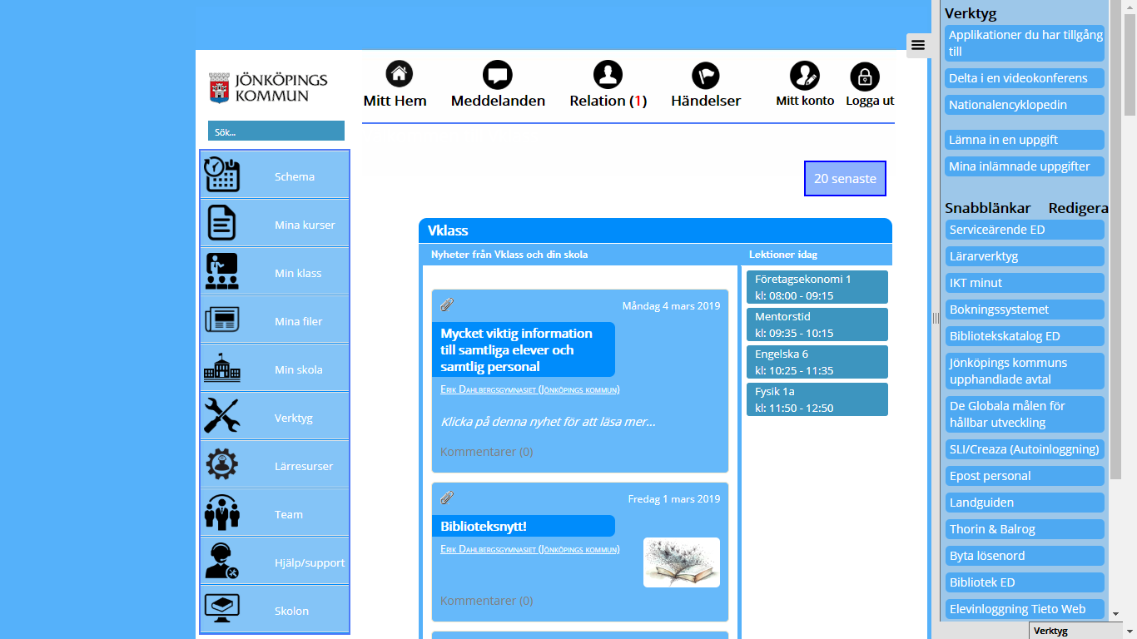Open Mina filer menu label
This screenshot has width=1137, height=639.
pyautogui.click(x=298, y=321)
